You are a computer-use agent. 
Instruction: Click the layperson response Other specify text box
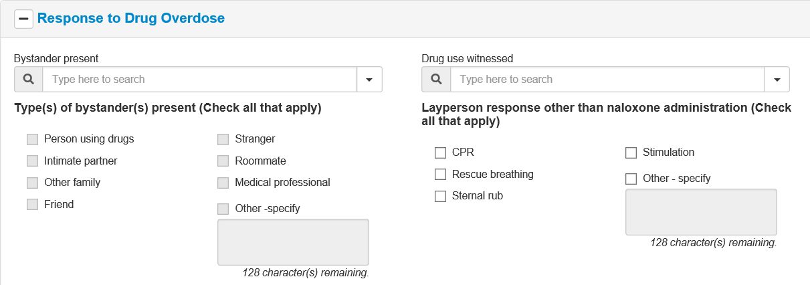701,211
